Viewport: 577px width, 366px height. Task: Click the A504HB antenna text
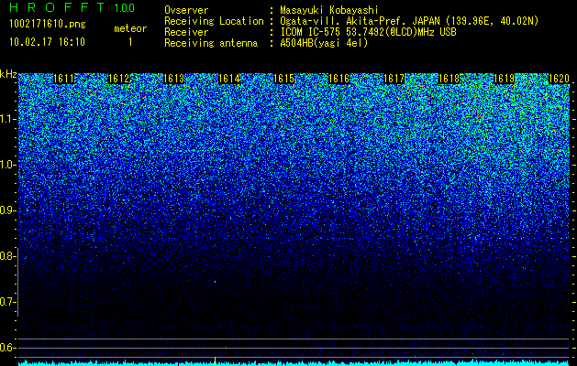324,43
